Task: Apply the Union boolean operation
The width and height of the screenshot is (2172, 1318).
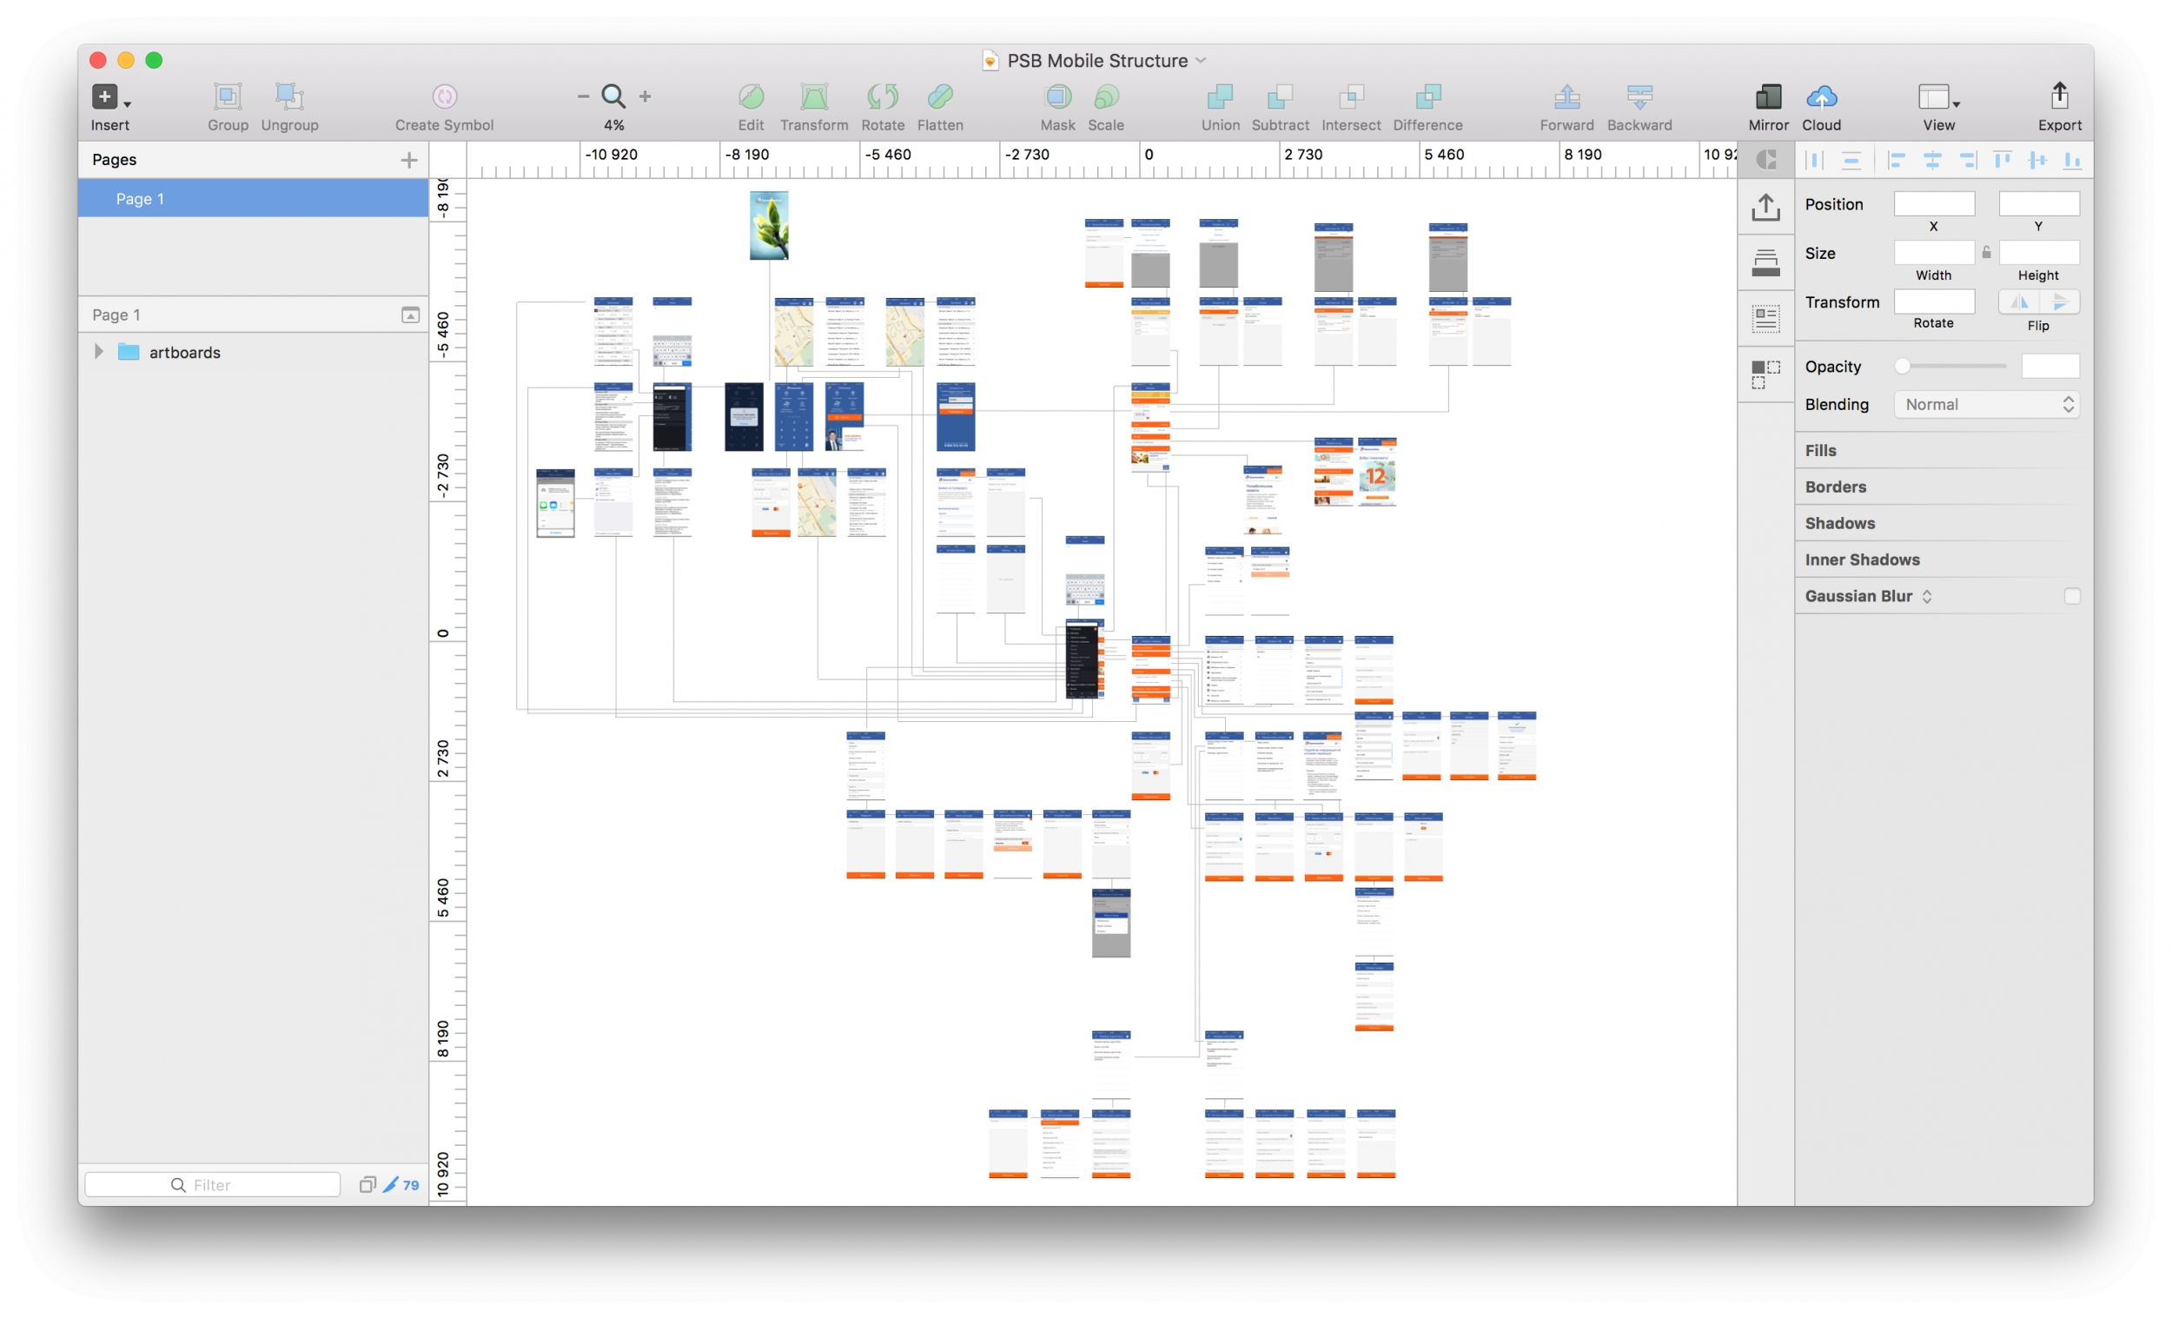Action: pos(1220,96)
